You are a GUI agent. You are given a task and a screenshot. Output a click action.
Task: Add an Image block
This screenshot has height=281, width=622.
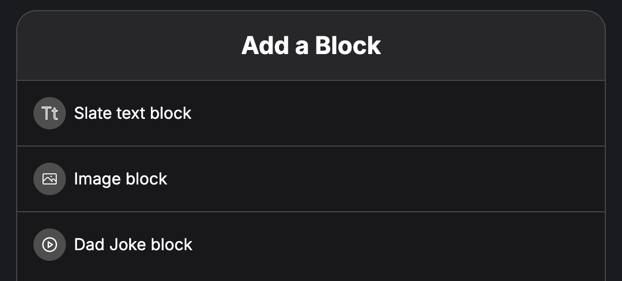click(311, 179)
